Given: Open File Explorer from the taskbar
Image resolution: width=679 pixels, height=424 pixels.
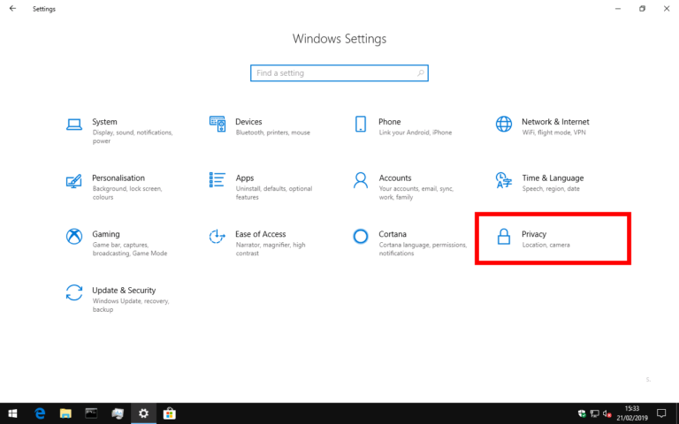Looking at the screenshot, I should [65, 413].
